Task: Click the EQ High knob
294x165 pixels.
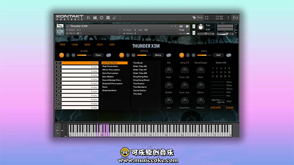Action: click(169, 70)
